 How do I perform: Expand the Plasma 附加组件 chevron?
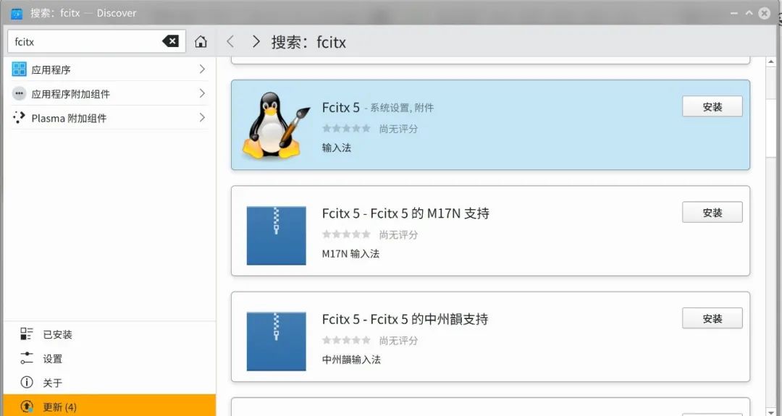pyautogui.click(x=202, y=118)
